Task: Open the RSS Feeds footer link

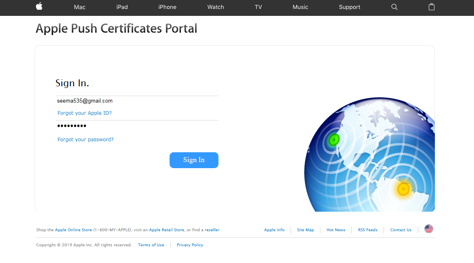Action: pyautogui.click(x=368, y=230)
